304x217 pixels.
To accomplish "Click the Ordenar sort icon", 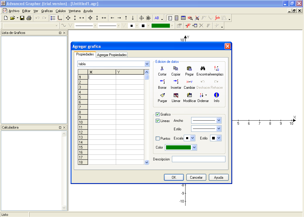I will point(201,95).
